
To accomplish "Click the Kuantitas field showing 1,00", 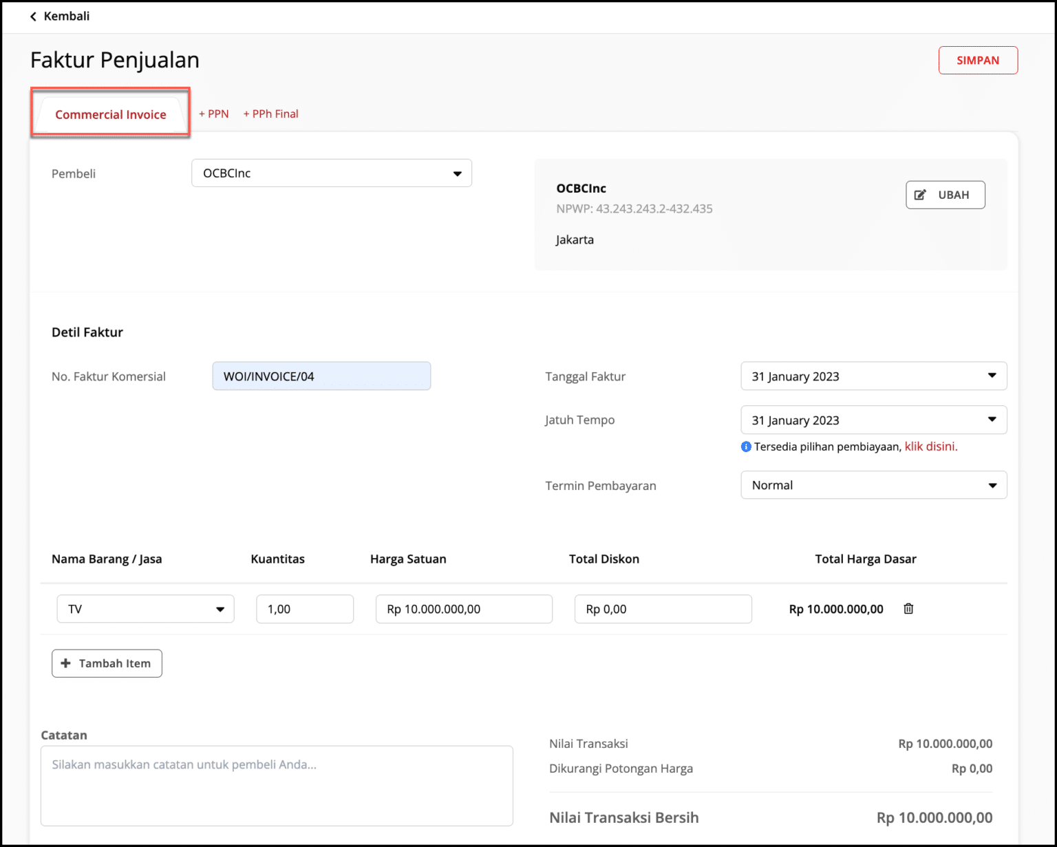I will [x=305, y=609].
